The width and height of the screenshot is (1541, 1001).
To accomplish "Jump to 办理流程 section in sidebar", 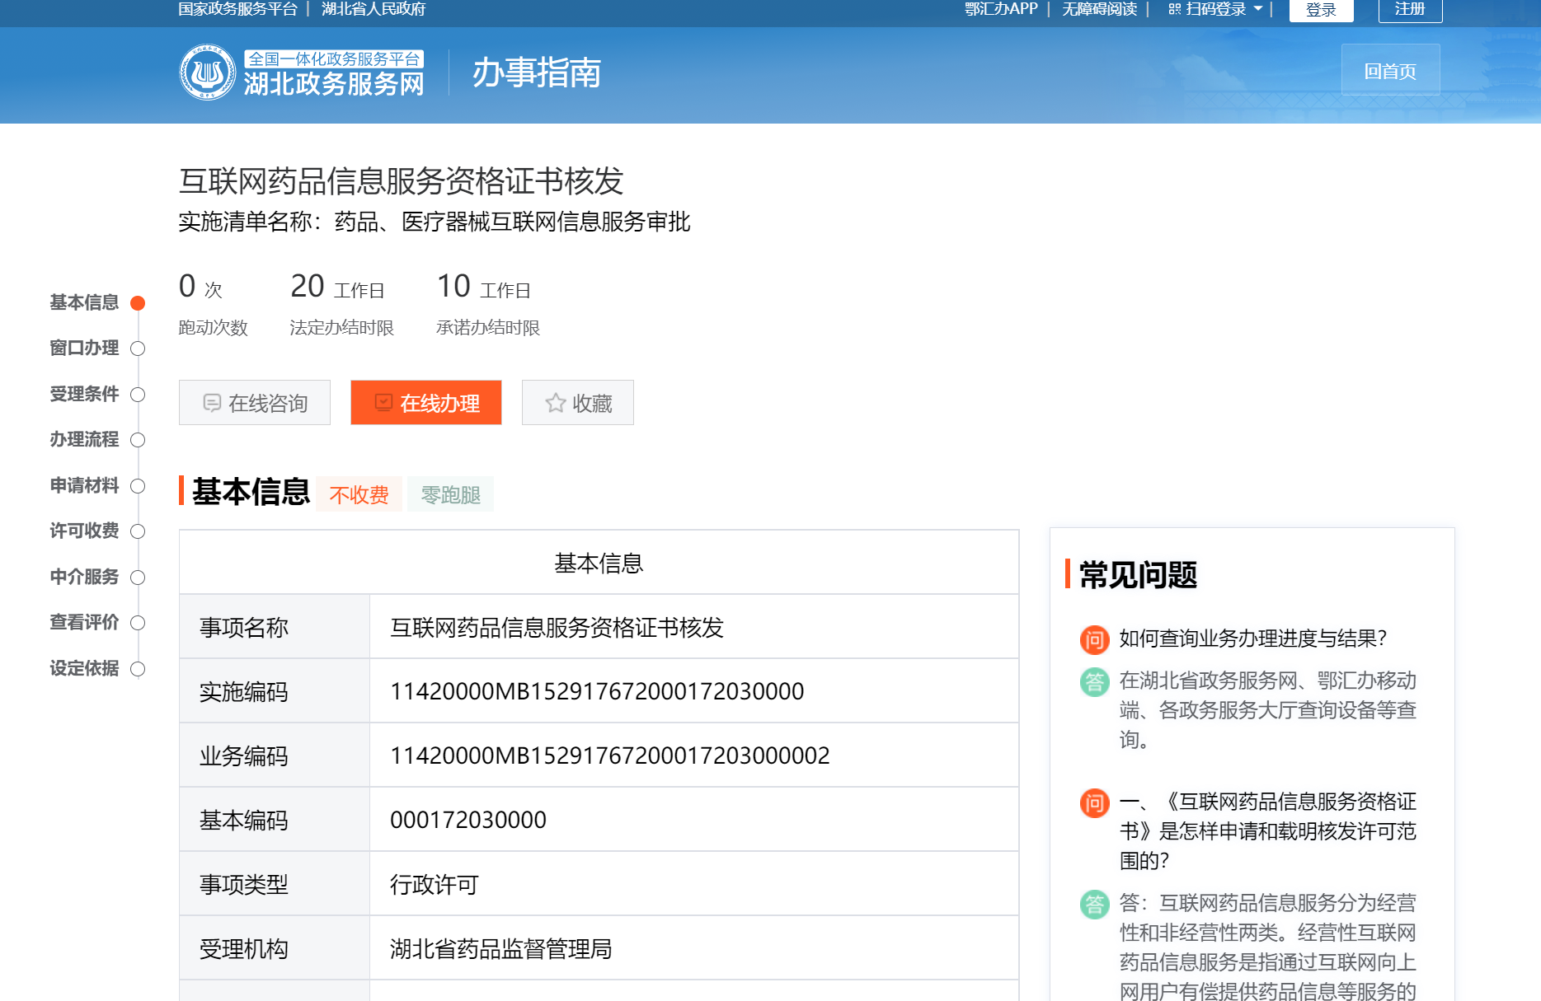I will (84, 439).
